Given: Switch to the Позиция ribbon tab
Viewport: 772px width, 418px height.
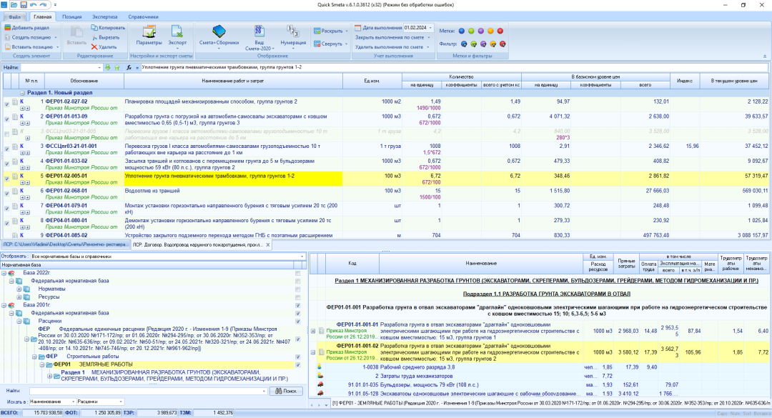Looking at the screenshot, I should [72, 16].
